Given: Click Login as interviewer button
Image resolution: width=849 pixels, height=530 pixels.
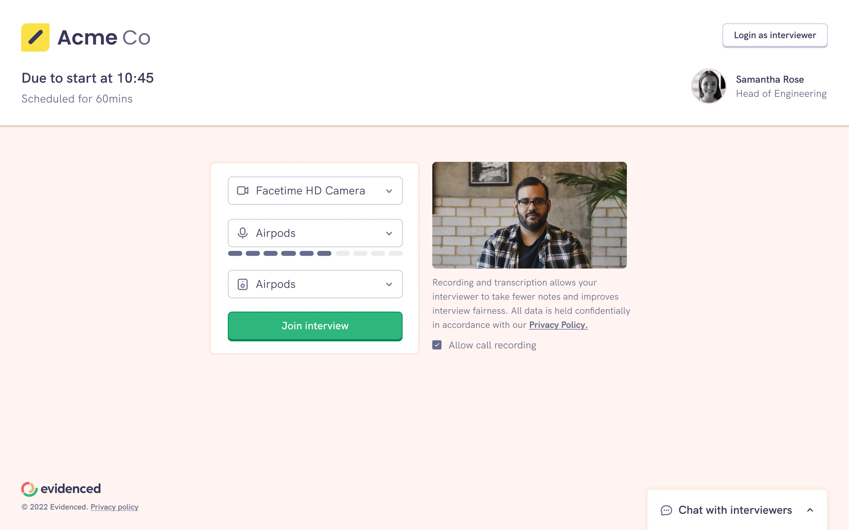Looking at the screenshot, I should coord(775,35).
